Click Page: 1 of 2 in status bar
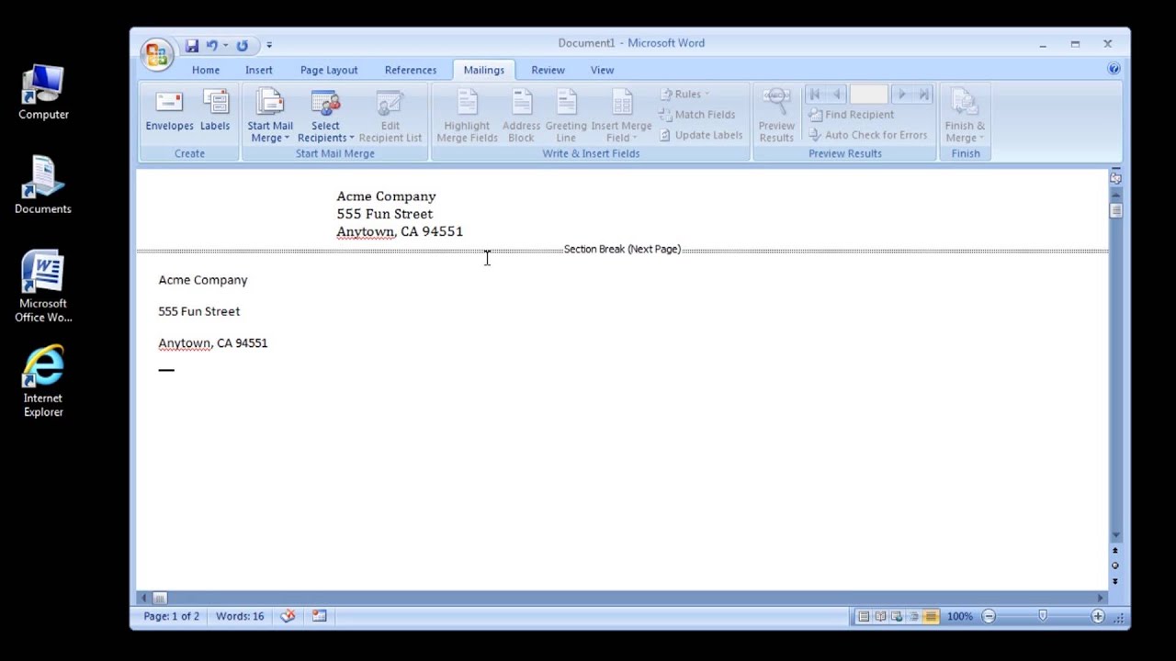Image resolution: width=1176 pixels, height=661 pixels. [171, 616]
